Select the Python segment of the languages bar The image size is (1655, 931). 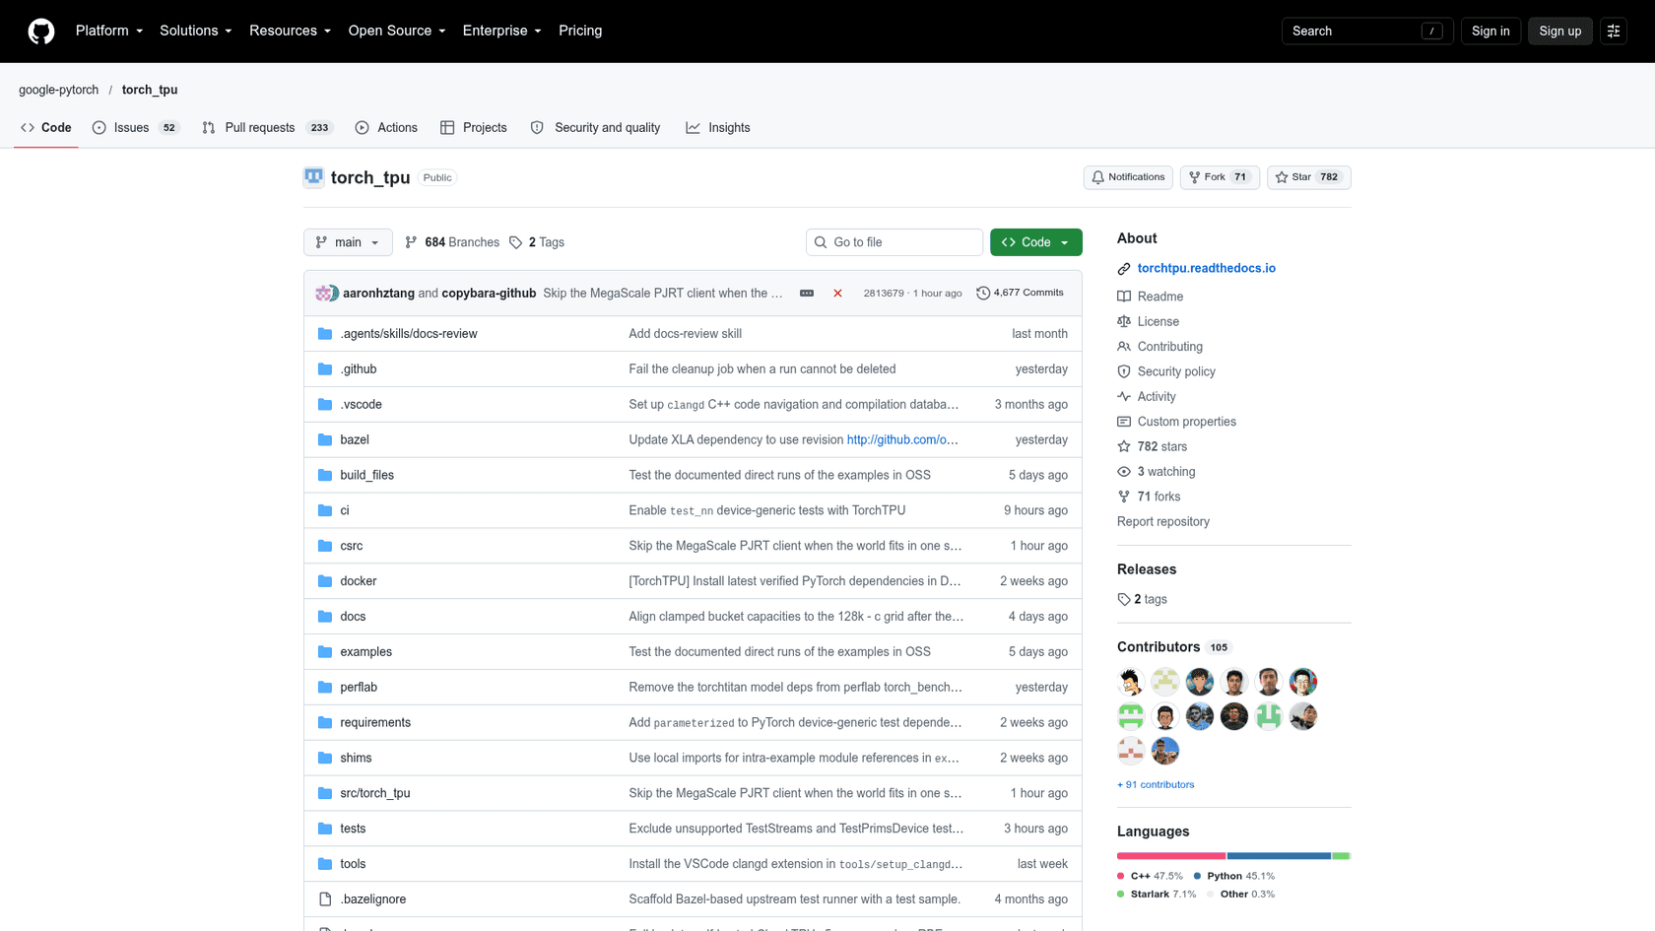pyautogui.click(x=1279, y=856)
